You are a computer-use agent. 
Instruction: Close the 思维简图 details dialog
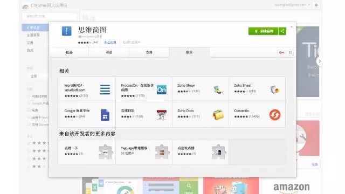(x=292, y=27)
